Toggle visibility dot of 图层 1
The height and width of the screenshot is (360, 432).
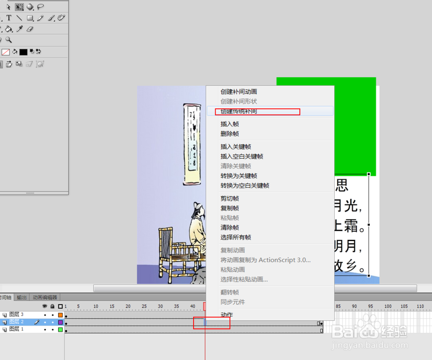(45, 330)
